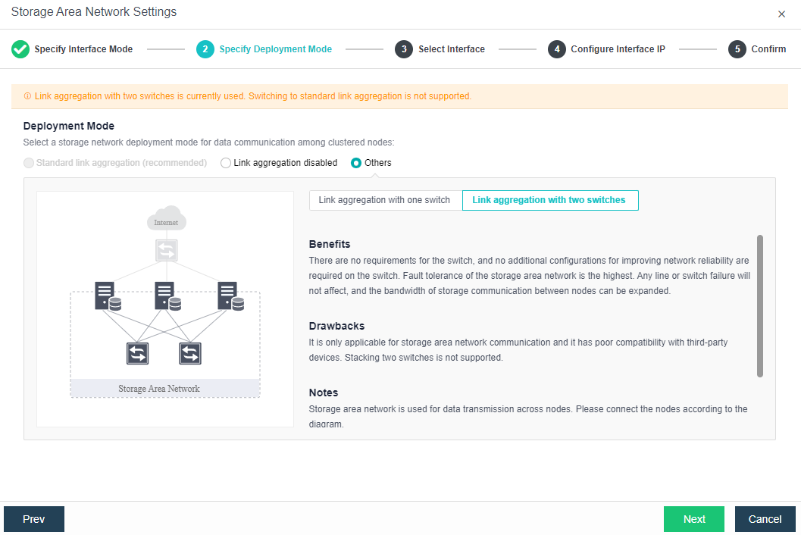Screen dimensions: 801x535
Task: Switch to Link aggregation with one switch
Action: (384, 200)
